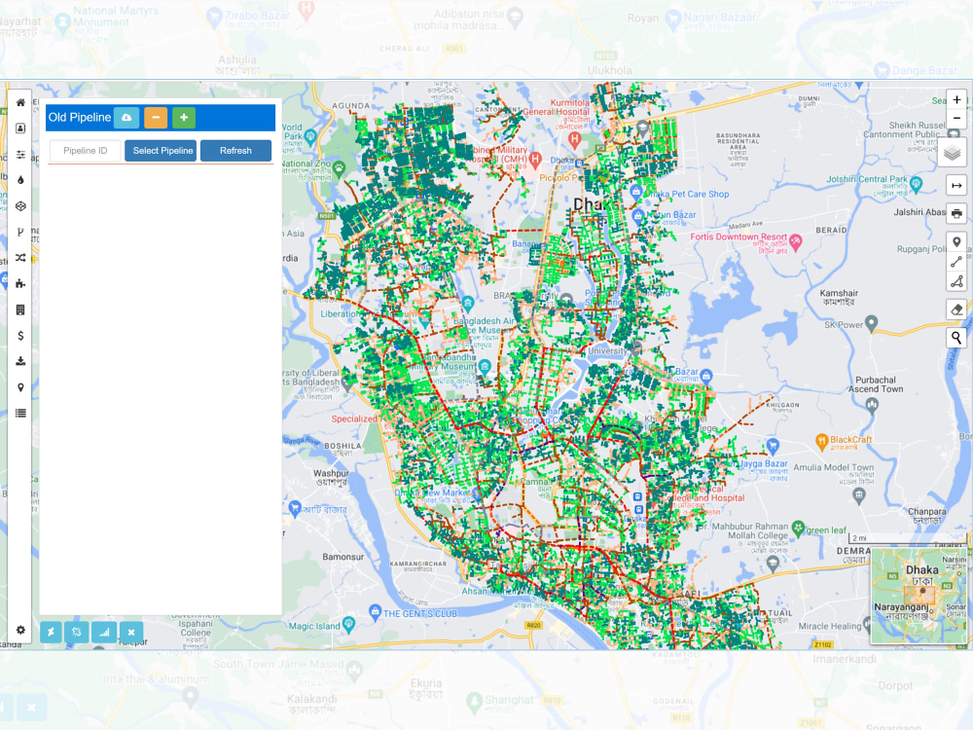This screenshot has height=730, width=973.
Task: Select the draw marker tool
Action: [x=956, y=242]
